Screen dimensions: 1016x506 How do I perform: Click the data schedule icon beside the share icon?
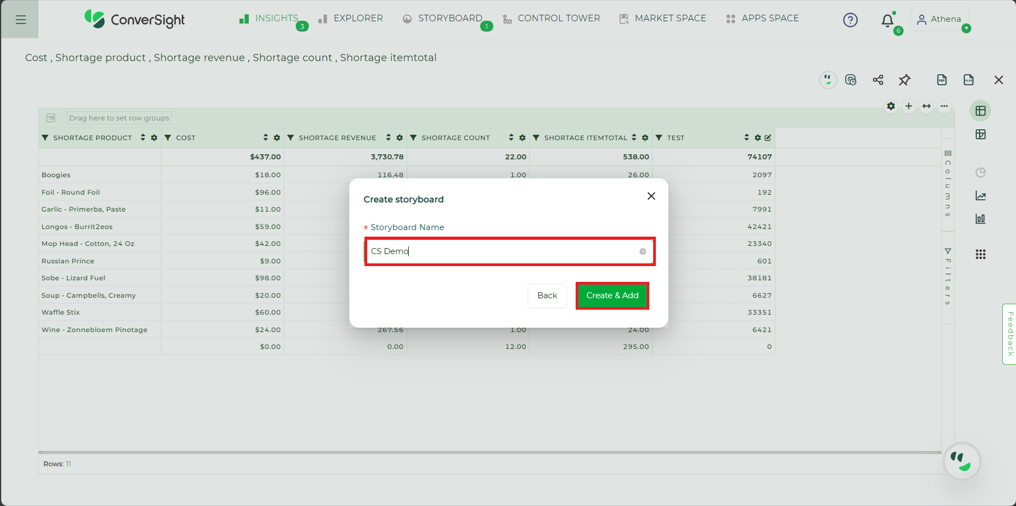click(x=851, y=80)
